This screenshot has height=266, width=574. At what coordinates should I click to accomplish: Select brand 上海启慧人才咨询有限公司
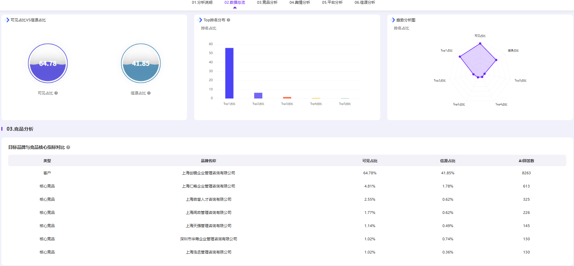pyautogui.click(x=208, y=199)
